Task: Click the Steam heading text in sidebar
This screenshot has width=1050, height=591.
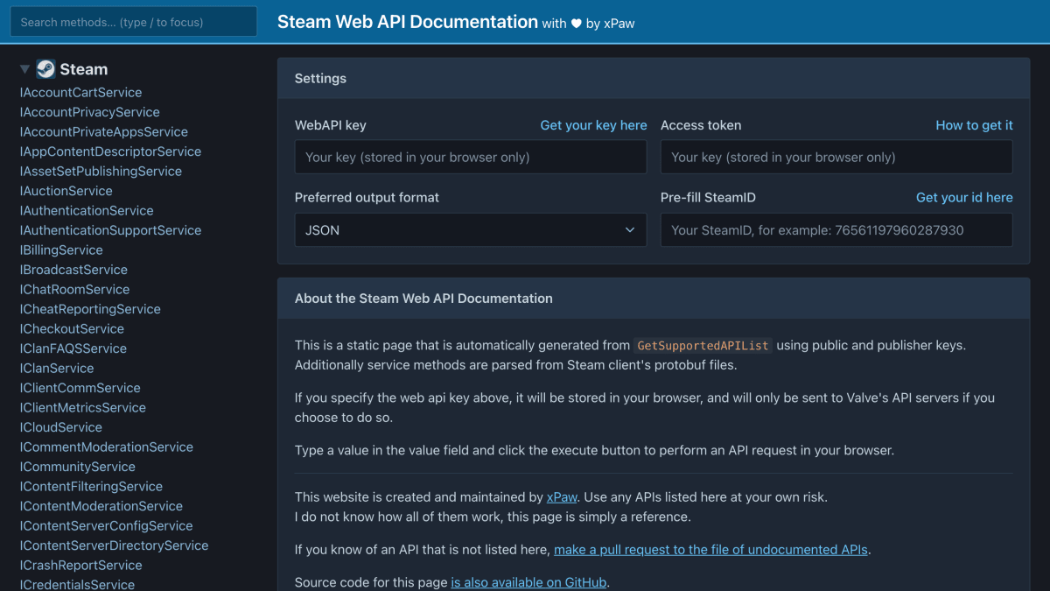Action: click(x=84, y=69)
